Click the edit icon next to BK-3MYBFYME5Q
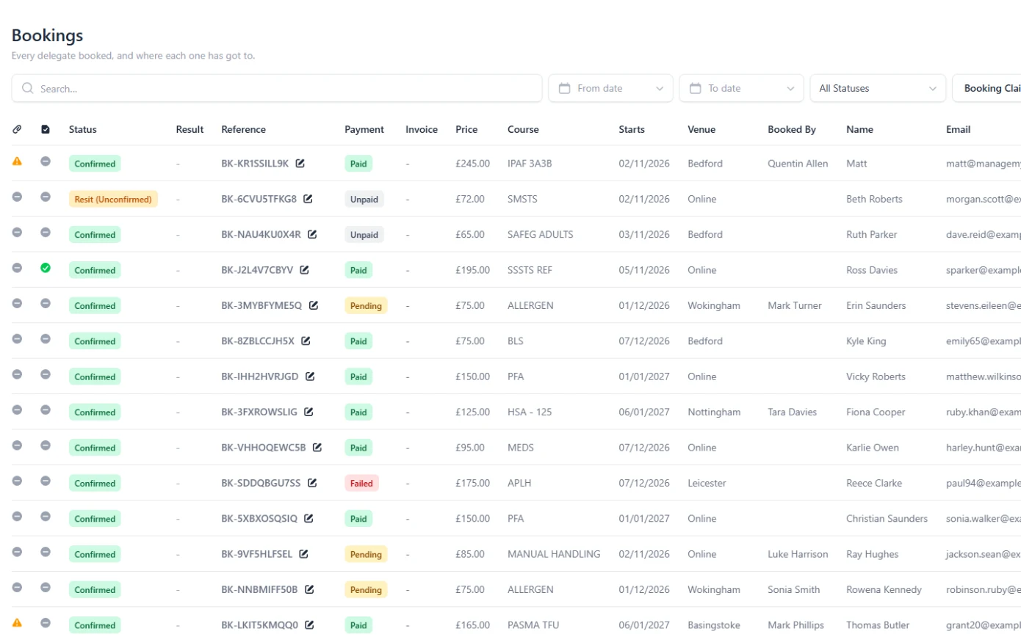The width and height of the screenshot is (1021, 637). coord(314,305)
